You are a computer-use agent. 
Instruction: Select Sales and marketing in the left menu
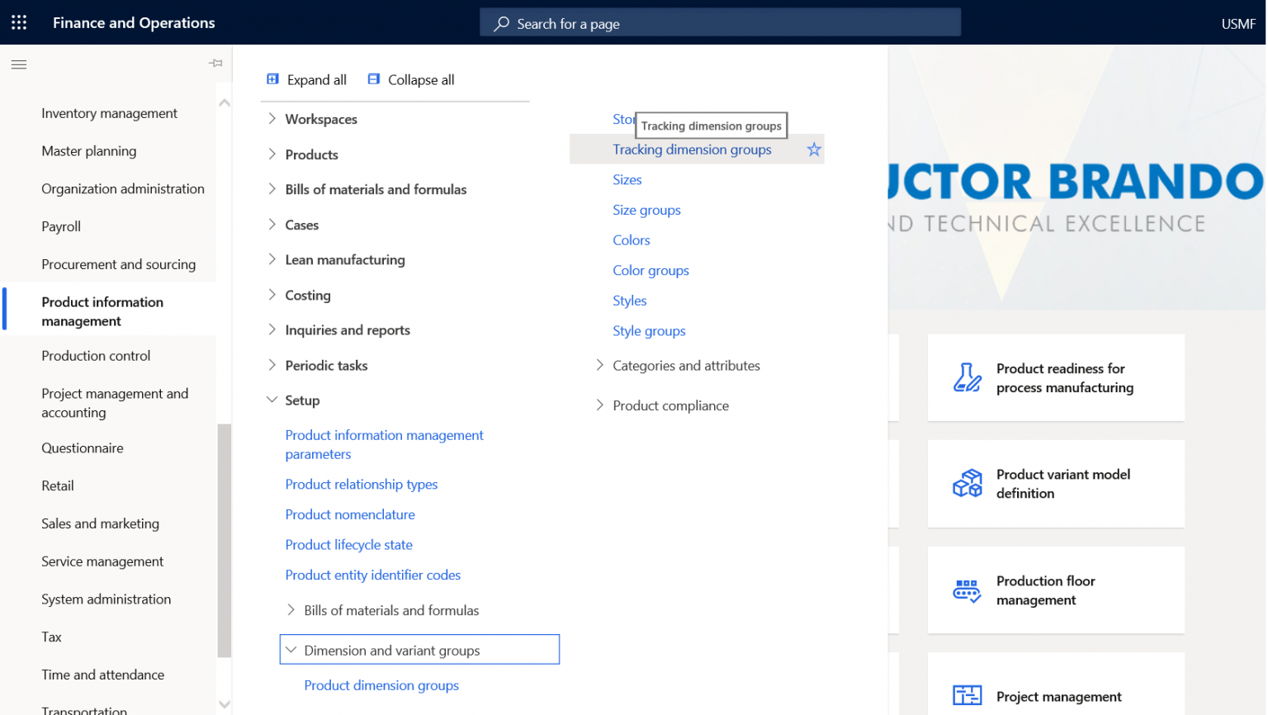click(100, 523)
